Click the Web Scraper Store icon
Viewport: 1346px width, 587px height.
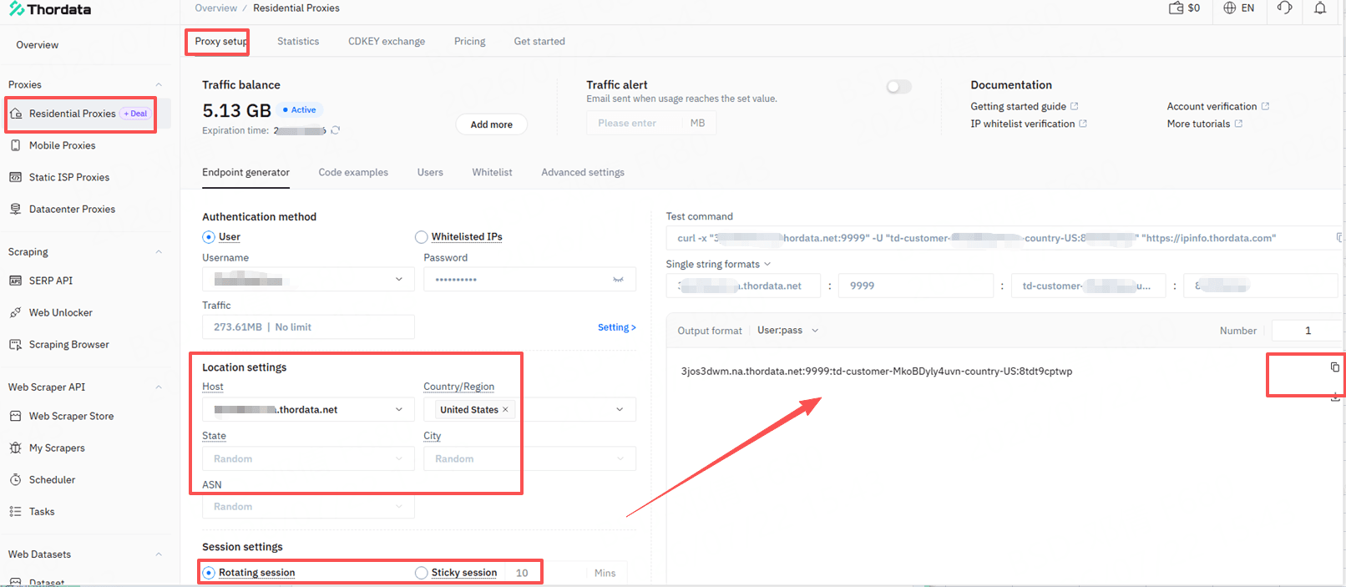[16, 416]
